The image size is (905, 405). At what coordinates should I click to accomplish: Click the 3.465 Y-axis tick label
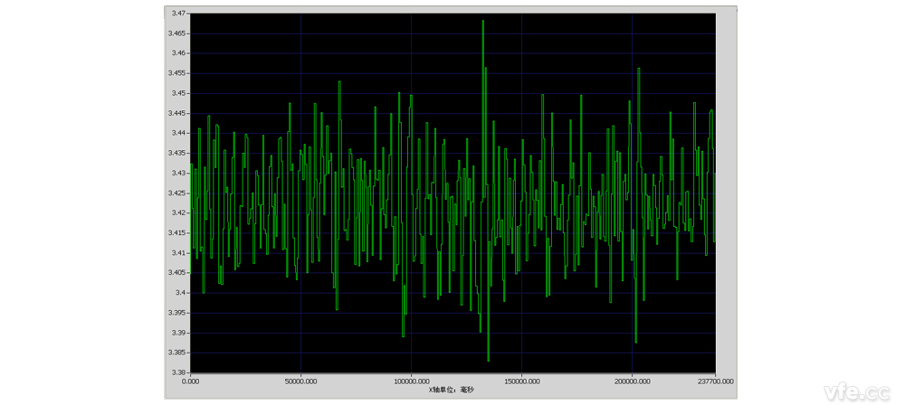[x=176, y=33]
